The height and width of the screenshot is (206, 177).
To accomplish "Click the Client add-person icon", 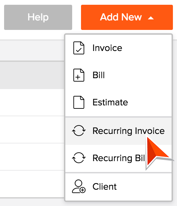I will coord(79,186).
